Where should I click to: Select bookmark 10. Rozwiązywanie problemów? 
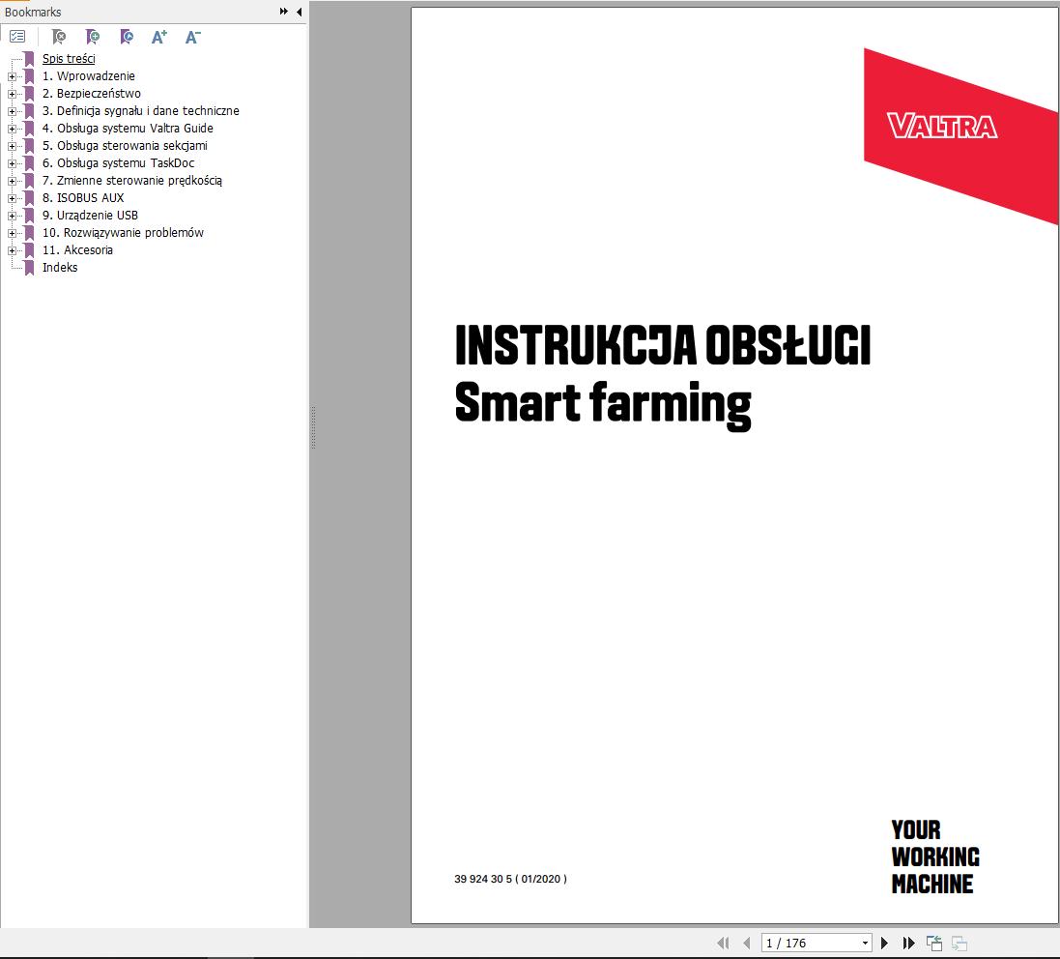click(123, 233)
